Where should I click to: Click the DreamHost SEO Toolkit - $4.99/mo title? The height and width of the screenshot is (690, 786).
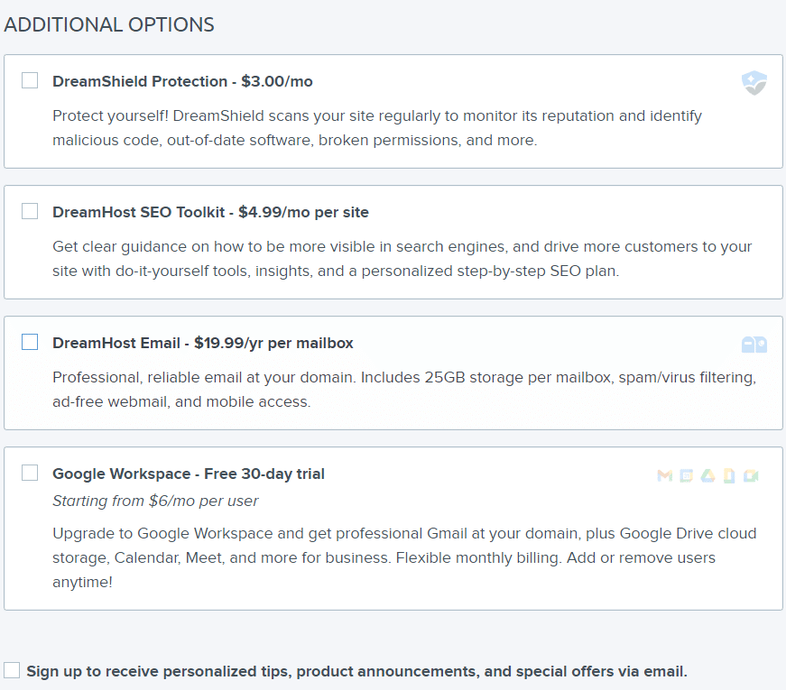[x=210, y=212]
